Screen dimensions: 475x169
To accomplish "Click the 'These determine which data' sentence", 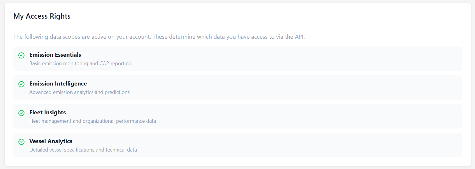I will pyautogui.click(x=228, y=37).
